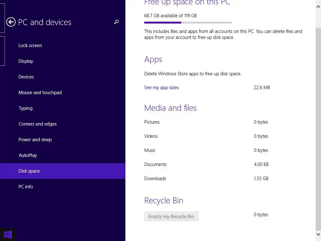Click the Recycle Bin 0 bytes value

tap(261, 215)
